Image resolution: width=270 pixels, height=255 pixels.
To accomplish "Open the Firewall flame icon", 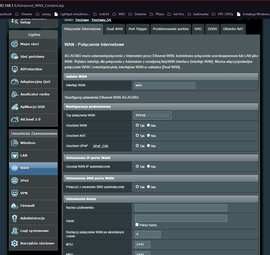I will (15, 206).
